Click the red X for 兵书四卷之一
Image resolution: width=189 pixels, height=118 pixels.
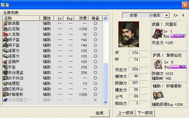click(x=95, y=100)
